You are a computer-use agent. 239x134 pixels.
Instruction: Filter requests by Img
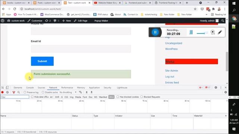71,97
